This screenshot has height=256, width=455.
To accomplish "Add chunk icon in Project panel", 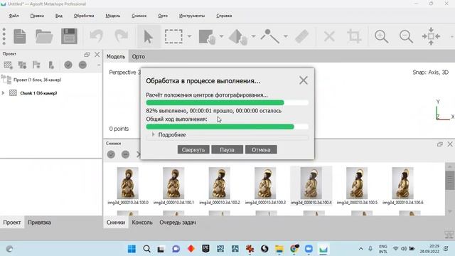I will pos(8,65).
